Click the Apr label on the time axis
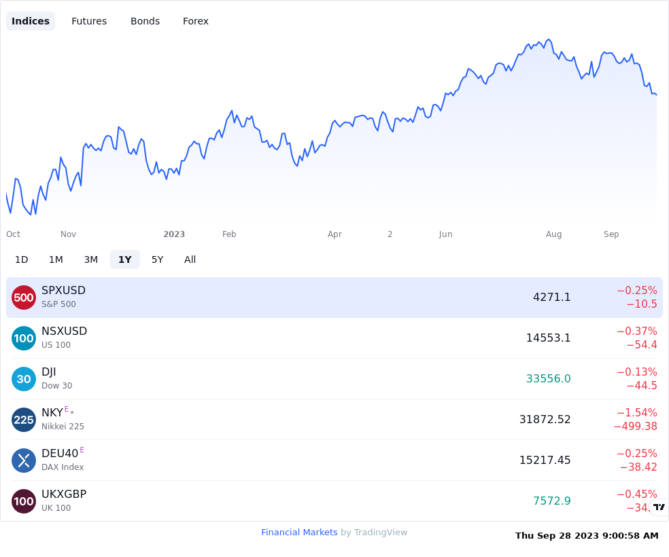669x557 pixels. tap(335, 234)
